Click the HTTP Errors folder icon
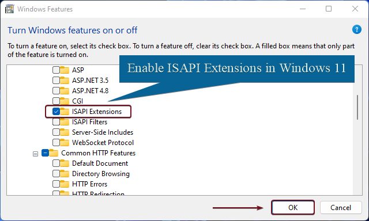Image resolution: width=369 pixels, height=221 pixels. coord(65,184)
